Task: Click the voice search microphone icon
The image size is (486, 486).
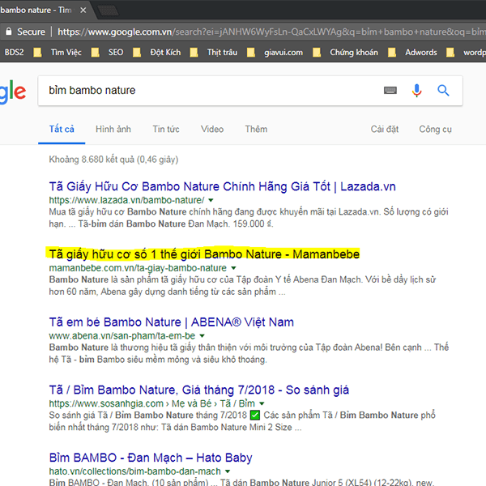Action: [x=416, y=91]
